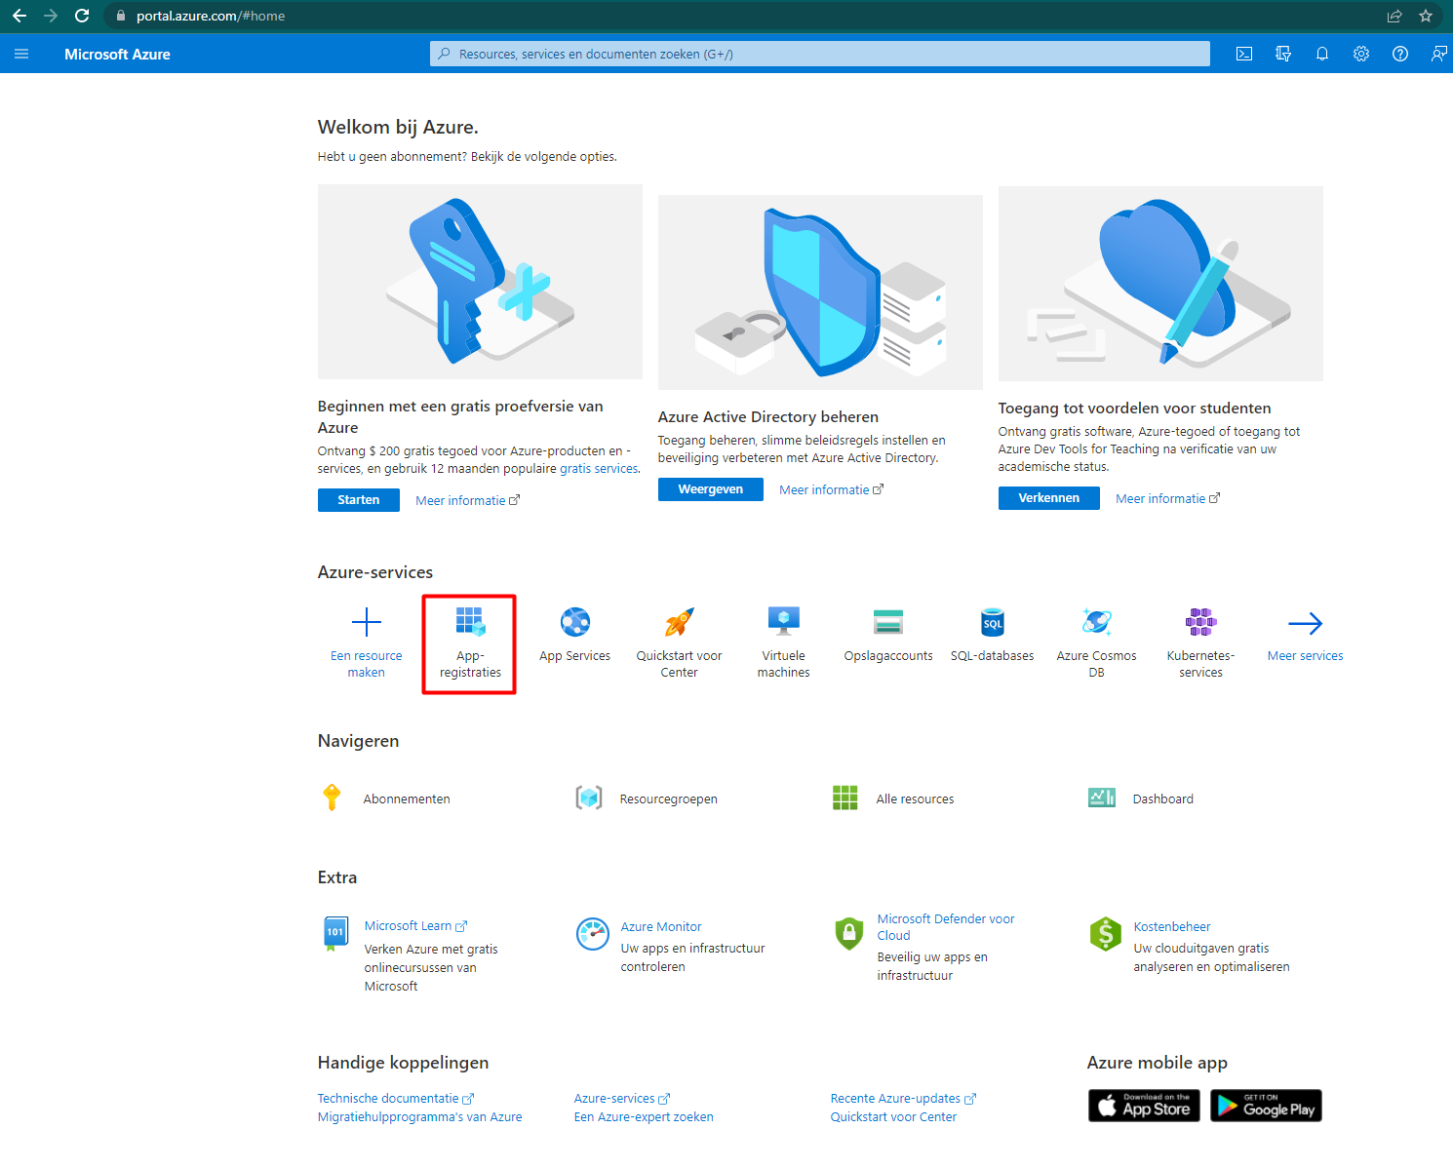This screenshot has height=1168, width=1453.
Task: Click the Resourcegroepen navigation label
Action: click(669, 799)
